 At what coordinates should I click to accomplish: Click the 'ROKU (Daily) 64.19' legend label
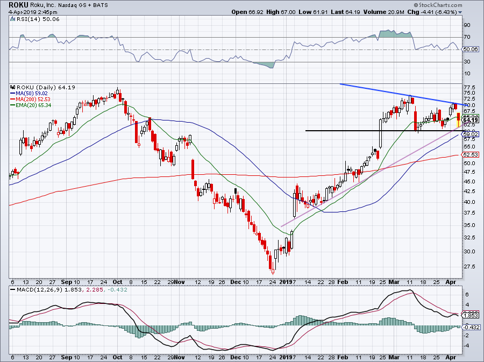click(46, 87)
